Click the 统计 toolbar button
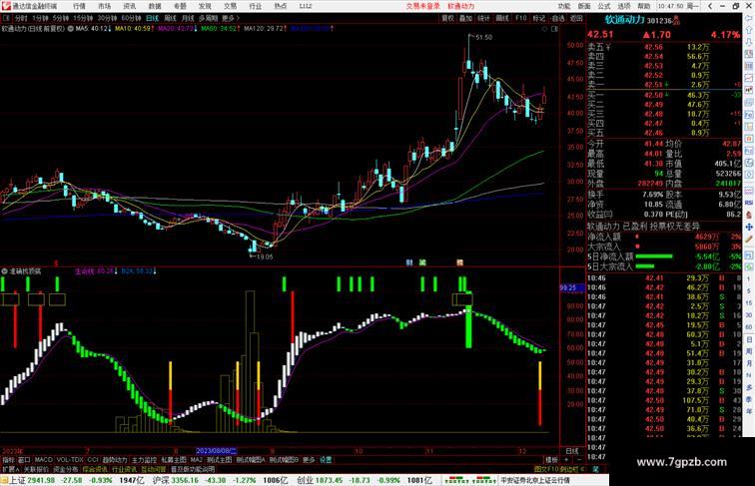 click(x=483, y=18)
